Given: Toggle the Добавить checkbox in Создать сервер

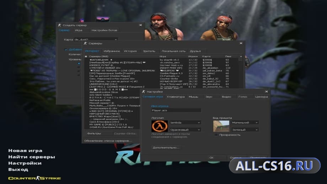Looking at the screenshot, I should (66, 50).
